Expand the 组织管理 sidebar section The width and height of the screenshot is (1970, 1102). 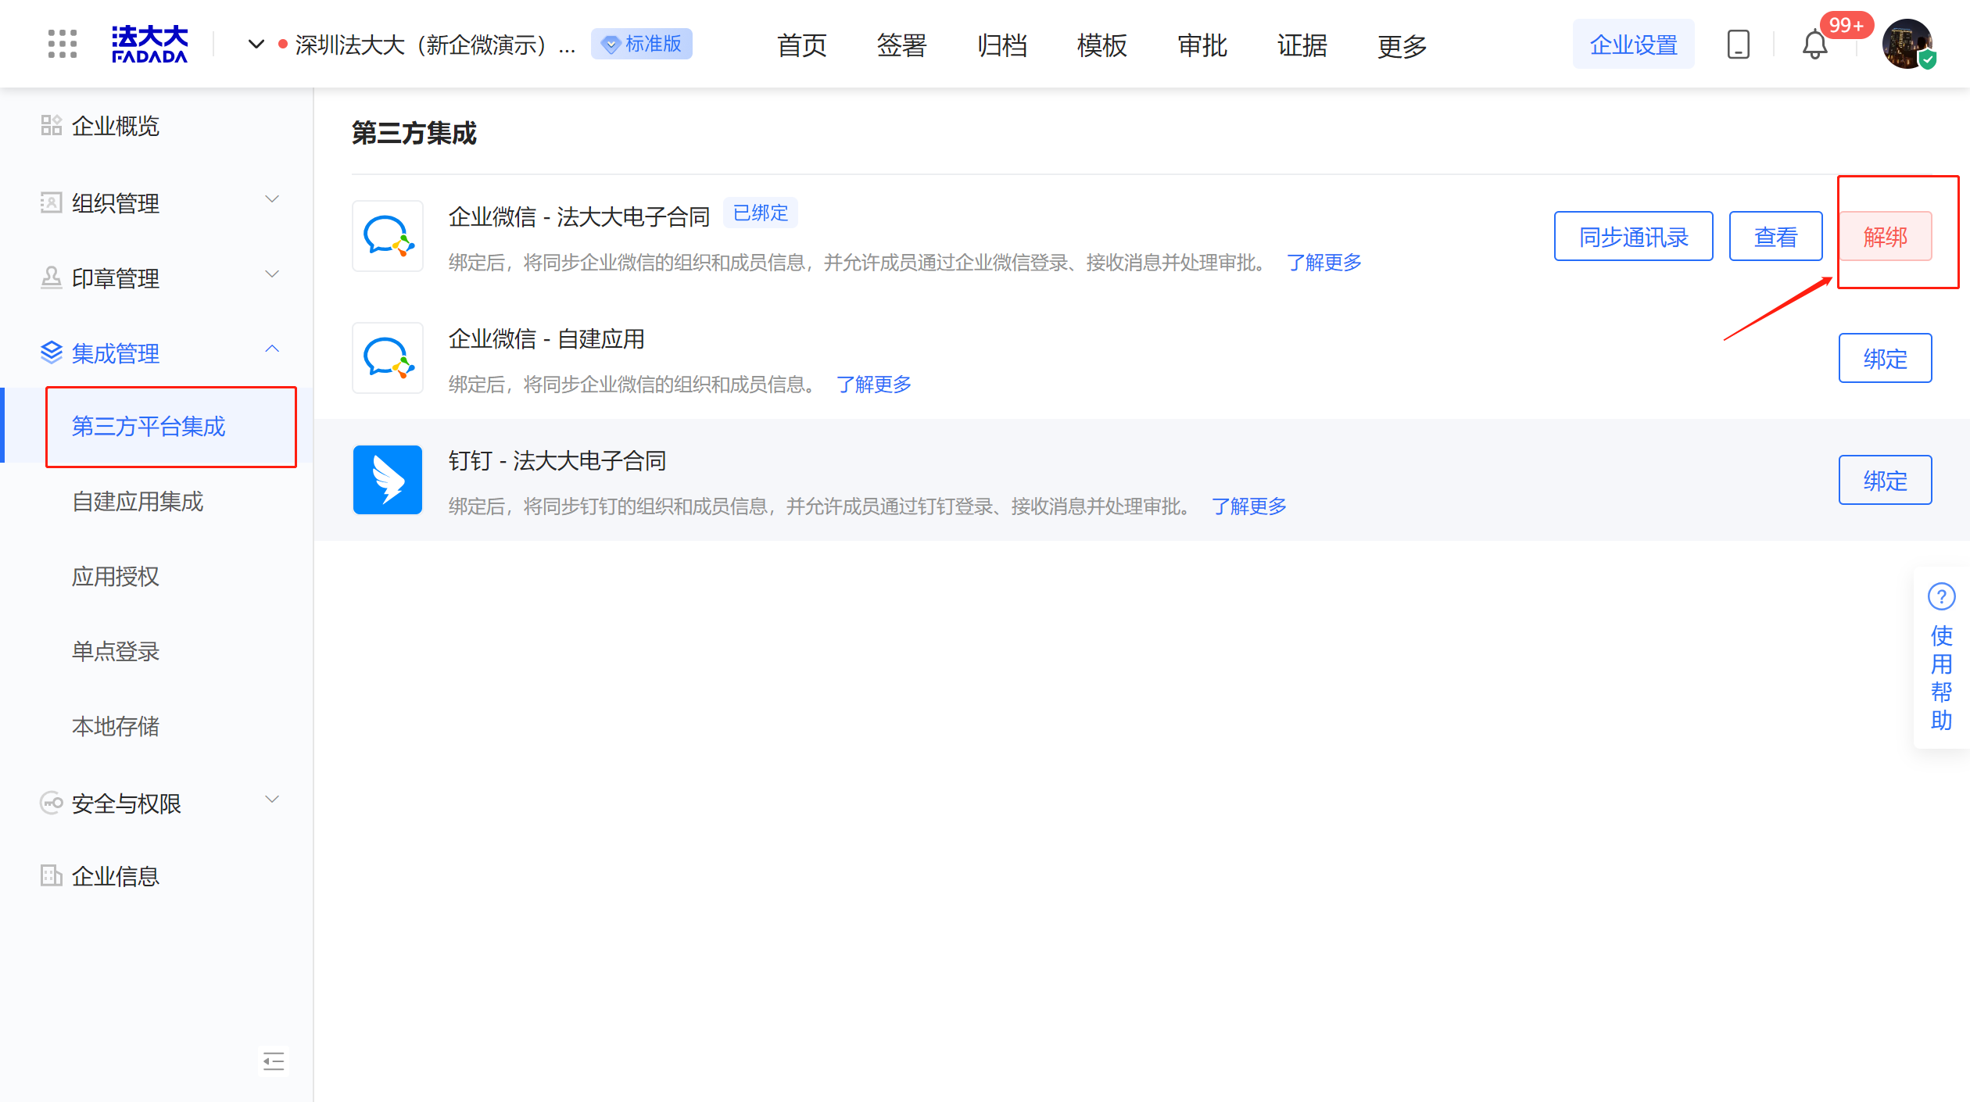(156, 202)
